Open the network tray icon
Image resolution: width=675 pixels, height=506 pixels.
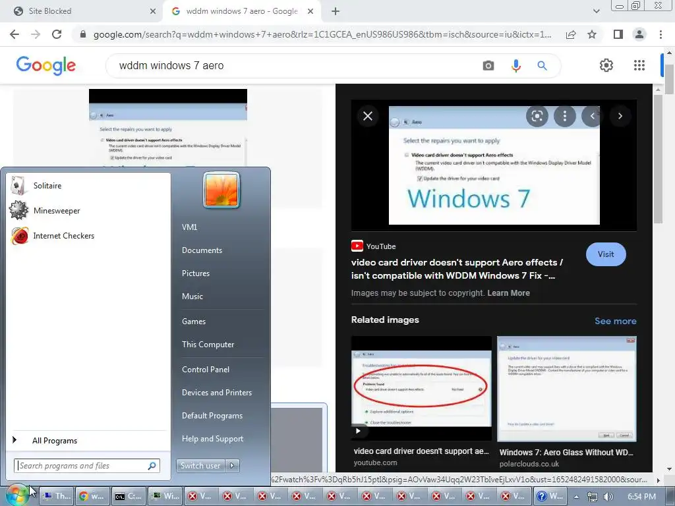593,497
